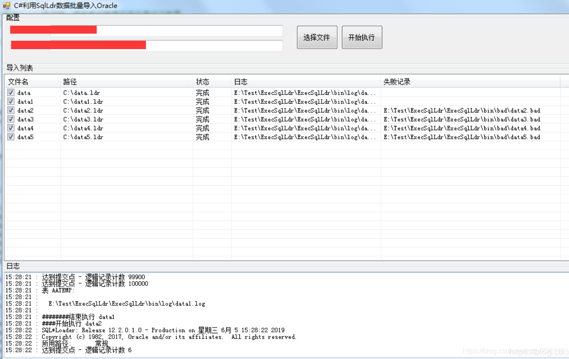Click the 文件名 column header

32,81
